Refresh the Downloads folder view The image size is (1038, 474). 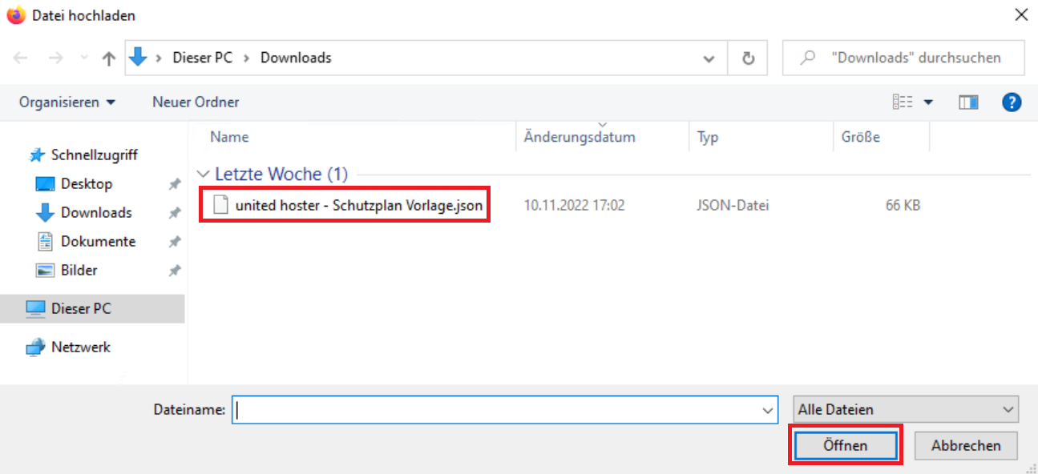[749, 58]
